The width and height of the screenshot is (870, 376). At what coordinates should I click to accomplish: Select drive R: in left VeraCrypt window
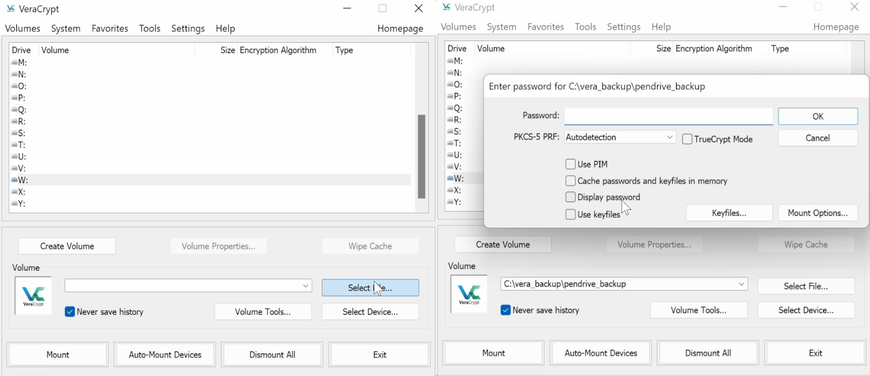[x=19, y=122]
